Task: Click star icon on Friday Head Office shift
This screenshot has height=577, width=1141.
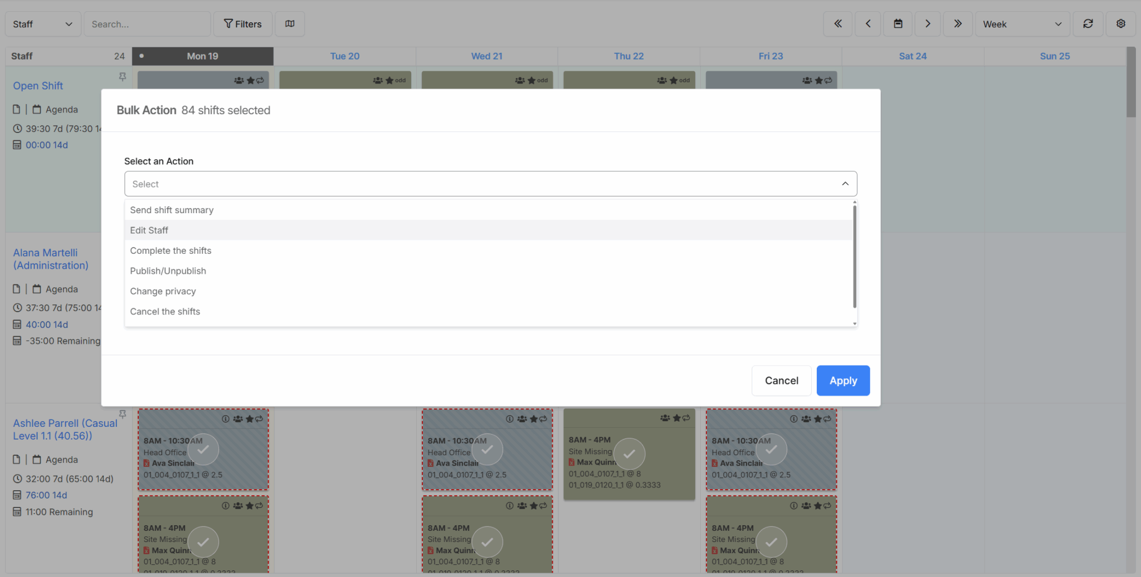Action: [818, 419]
